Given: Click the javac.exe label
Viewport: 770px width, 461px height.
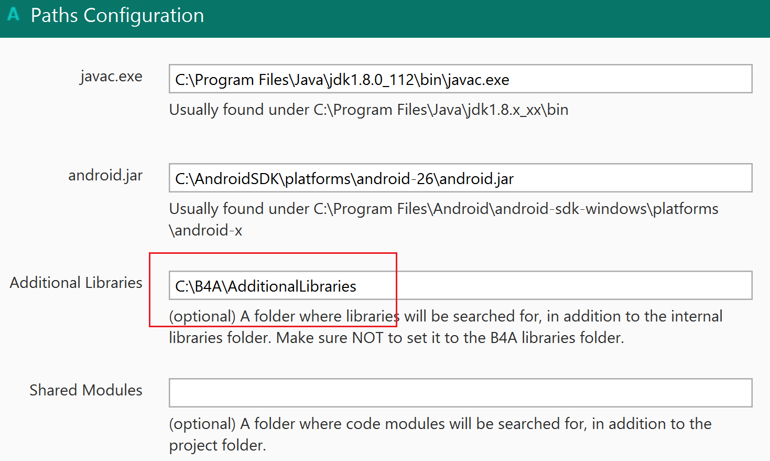Looking at the screenshot, I should tap(111, 77).
